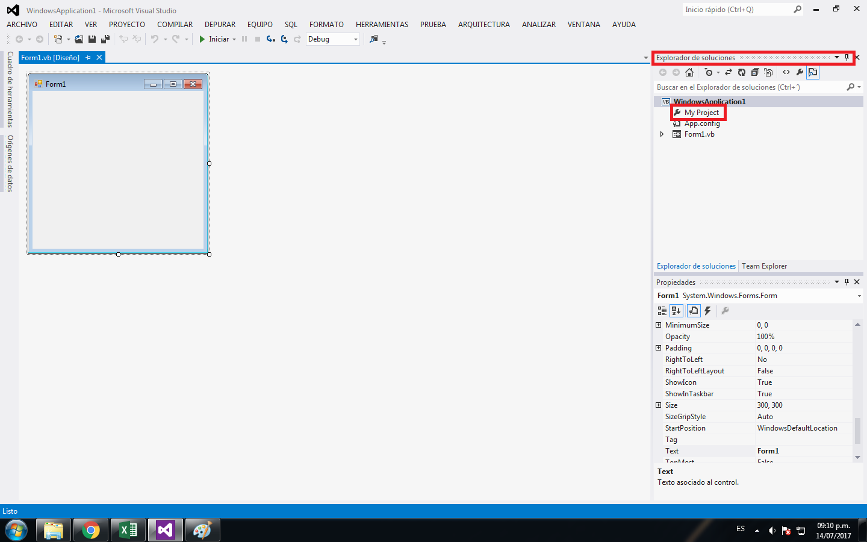Viewport: 867px width, 542px height.
Task: Pin the Solution Explorer panel
Action: pyautogui.click(x=847, y=57)
